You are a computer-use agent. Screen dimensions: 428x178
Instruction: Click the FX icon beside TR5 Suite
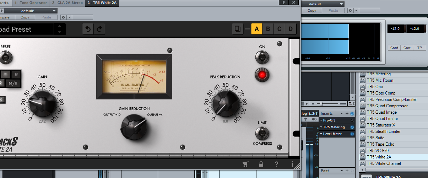[x=363, y=138]
